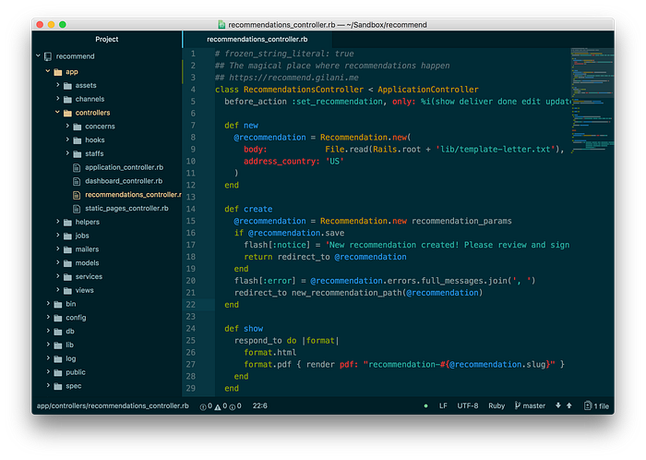Viewport: 646px width, 460px height.
Task: Select the bin folder in the tree
Action: click(70, 304)
